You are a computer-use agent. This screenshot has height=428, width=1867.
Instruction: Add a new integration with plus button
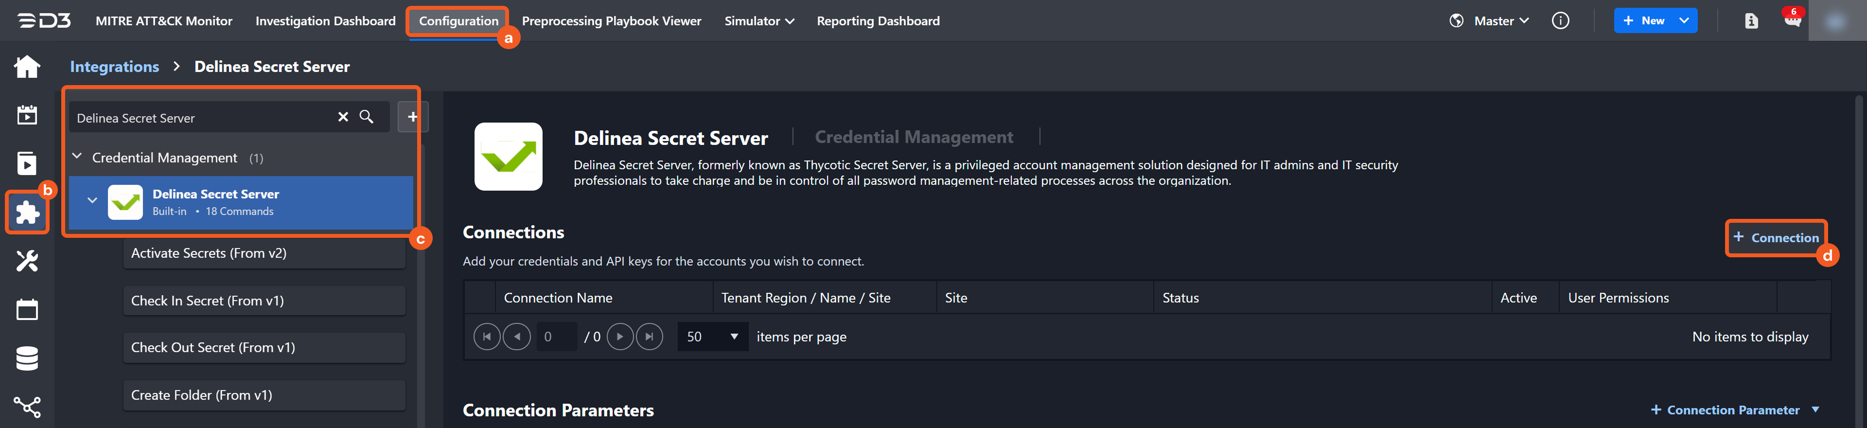coord(412,117)
